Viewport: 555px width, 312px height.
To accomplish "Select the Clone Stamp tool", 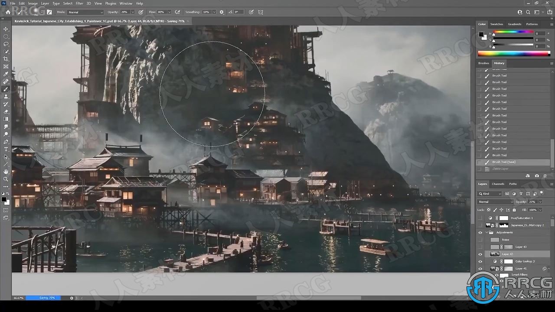I will pyautogui.click(x=6, y=97).
